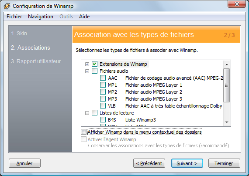Continue with the Suivant button
This screenshot has height=176, width=249.
[x=187, y=163]
